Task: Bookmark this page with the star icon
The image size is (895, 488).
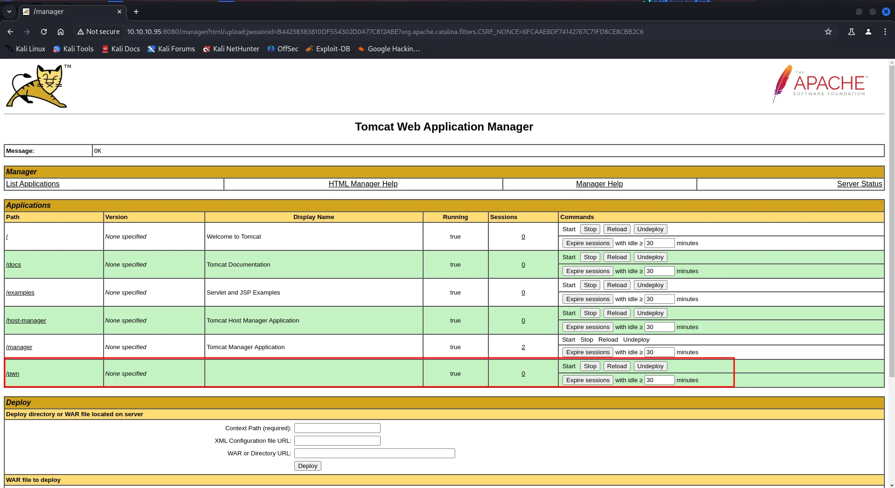Action: pos(828,32)
